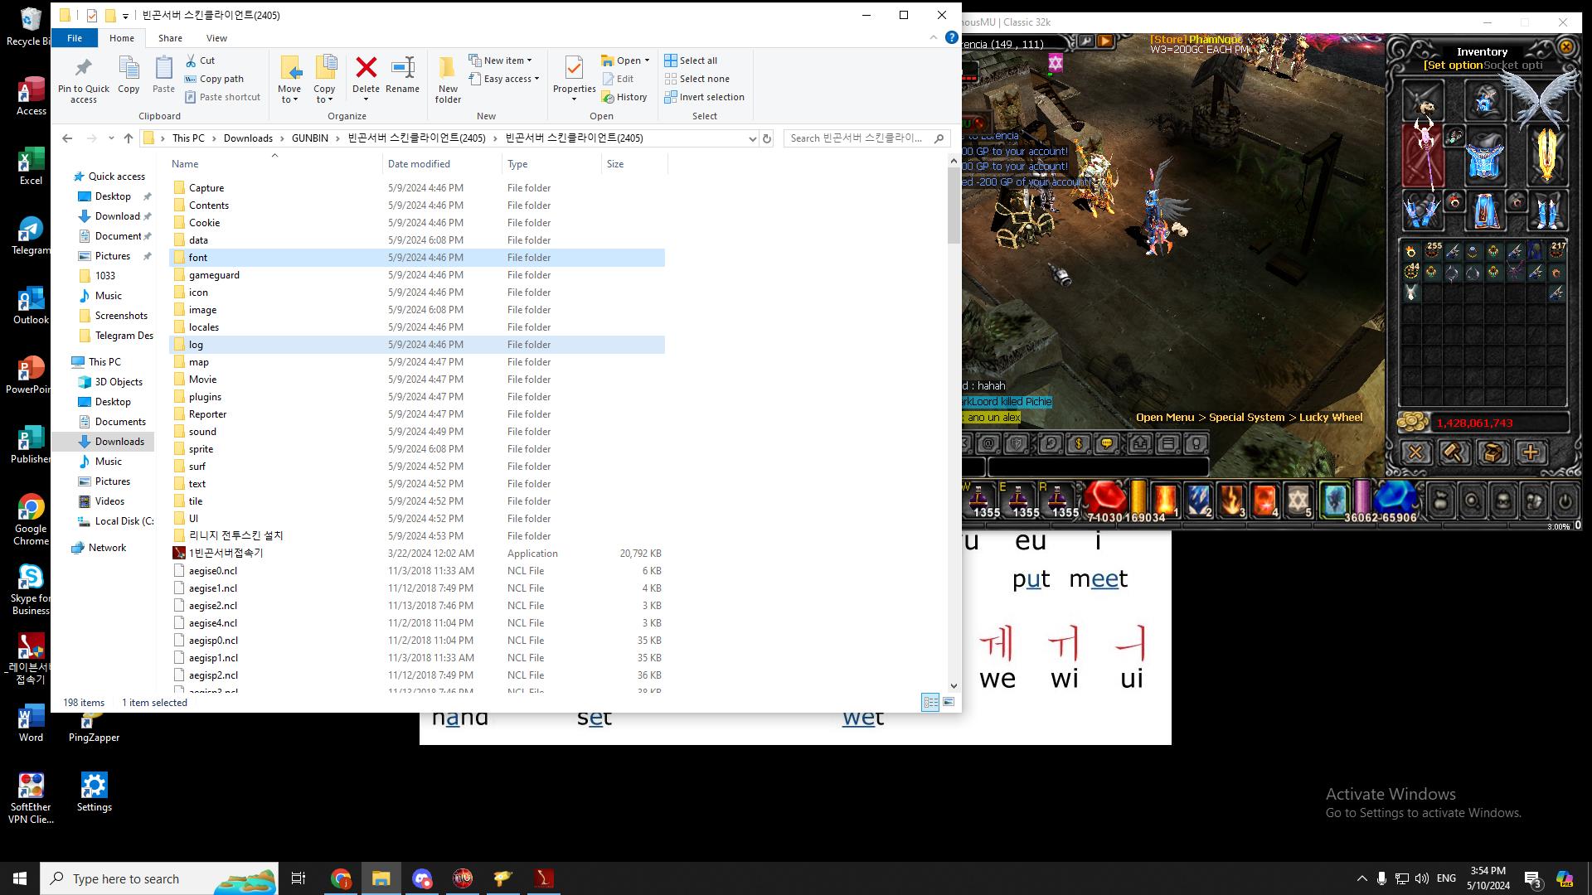The height and width of the screenshot is (895, 1592).
Task: Click the Cut scissors icon
Action: [191, 60]
